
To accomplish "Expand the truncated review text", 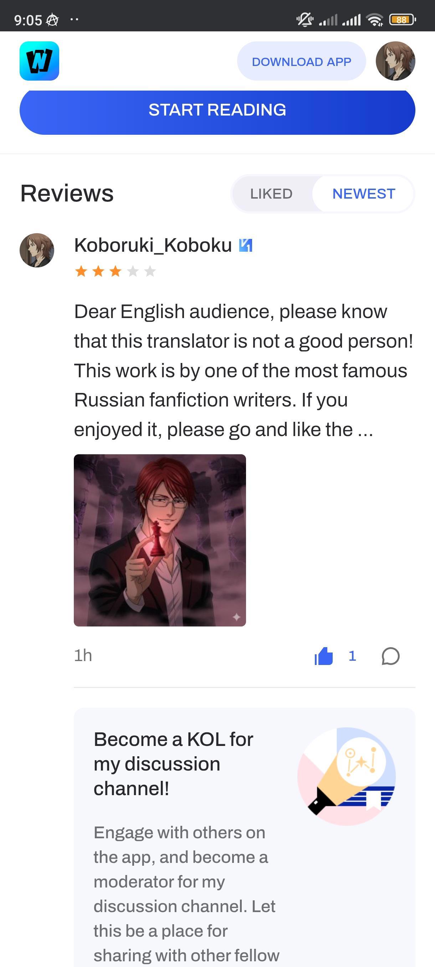I will [244, 370].
